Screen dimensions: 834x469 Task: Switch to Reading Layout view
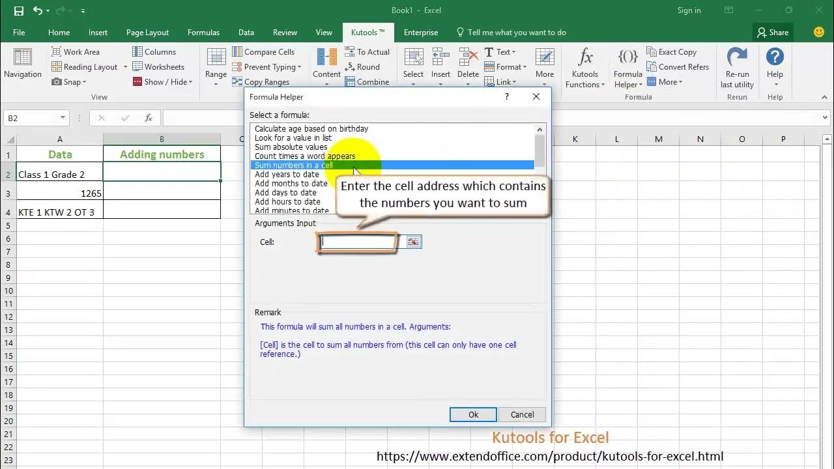click(85, 66)
